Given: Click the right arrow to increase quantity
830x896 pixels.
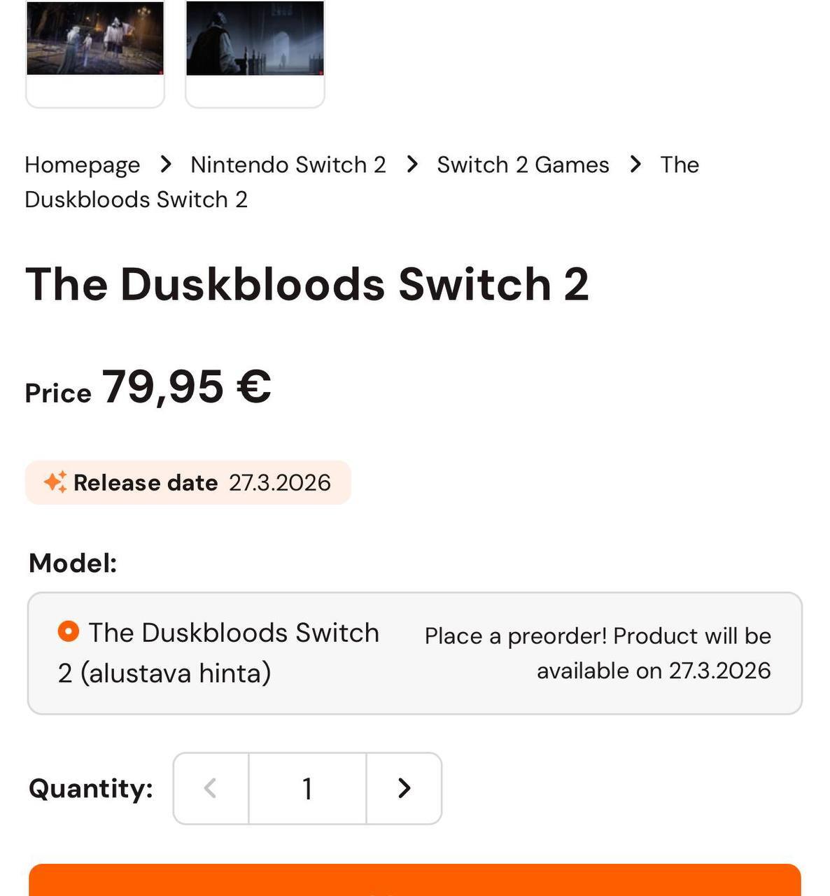Looking at the screenshot, I should (404, 788).
